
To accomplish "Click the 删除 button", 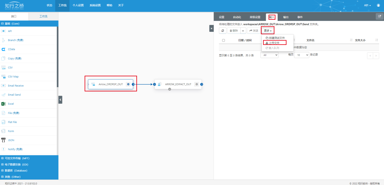I will click(x=234, y=31).
